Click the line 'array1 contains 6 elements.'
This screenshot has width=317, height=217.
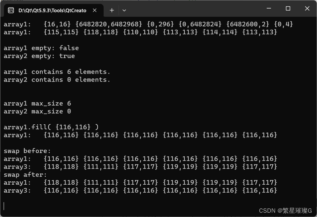click(57, 72)
